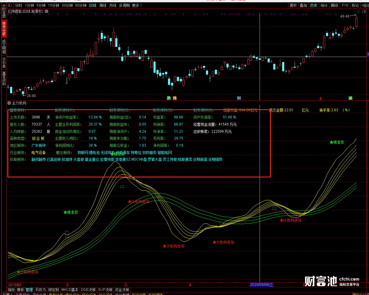Viewport: 369px width, 295px height.
Task: Click the green 减 marker icon
Action: [x=350, y=98]
